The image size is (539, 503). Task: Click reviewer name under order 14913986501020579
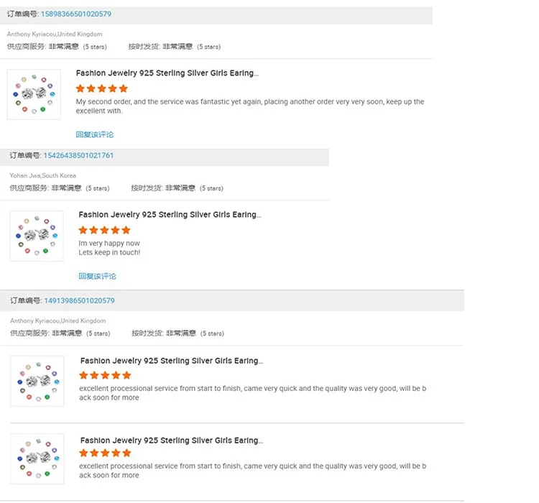(x=57, y=320)
